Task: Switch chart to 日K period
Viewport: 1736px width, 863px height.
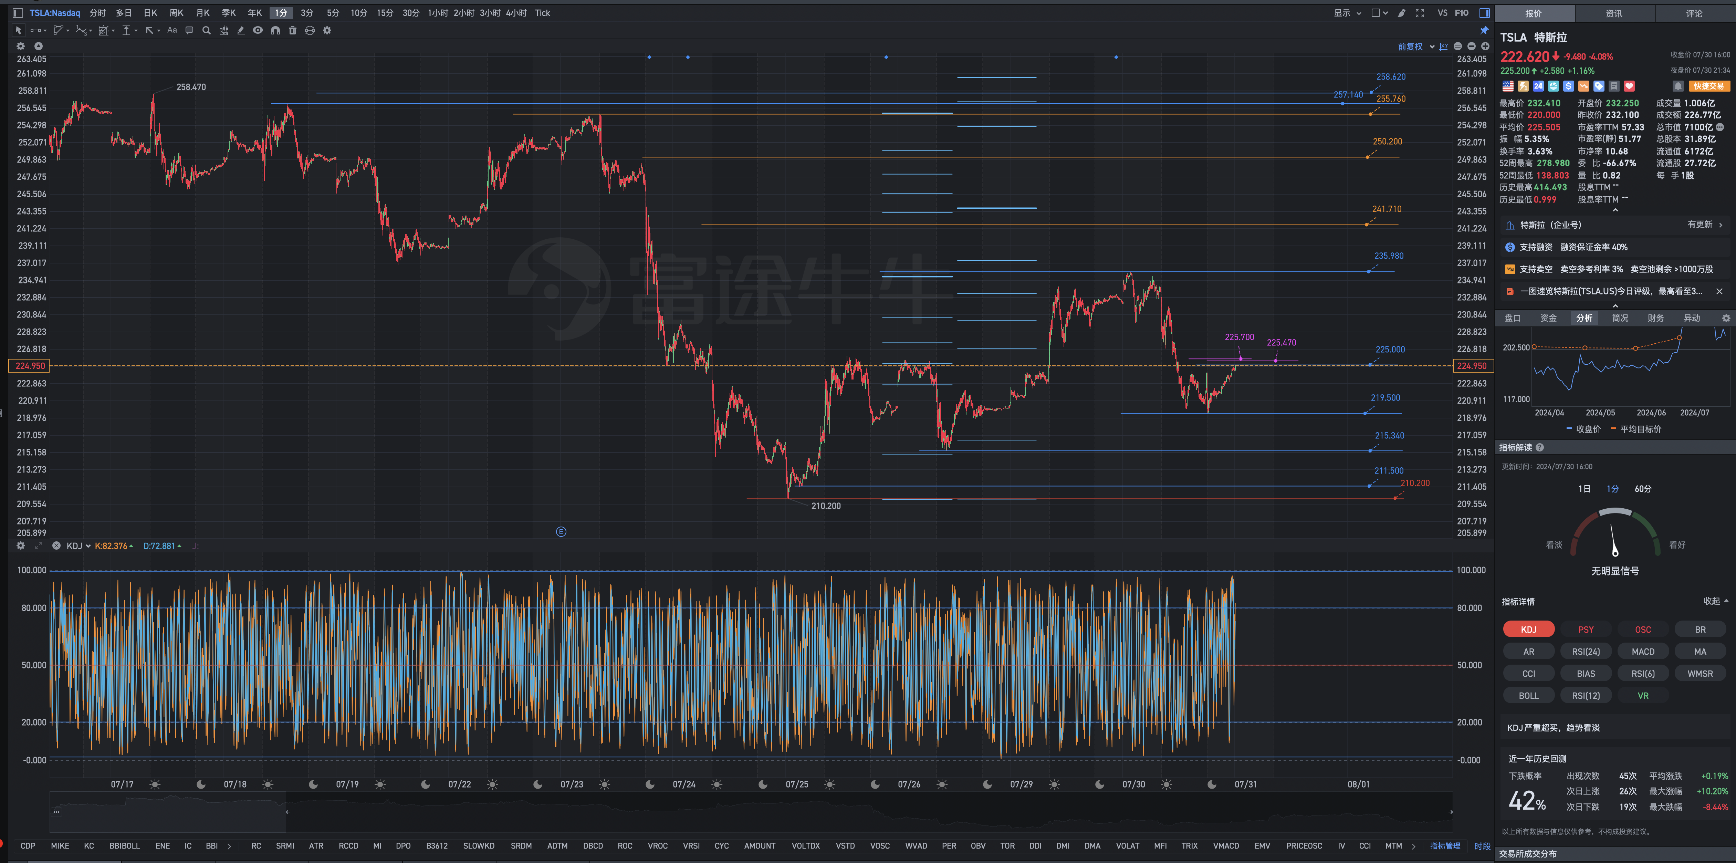Action: [150, 13]
